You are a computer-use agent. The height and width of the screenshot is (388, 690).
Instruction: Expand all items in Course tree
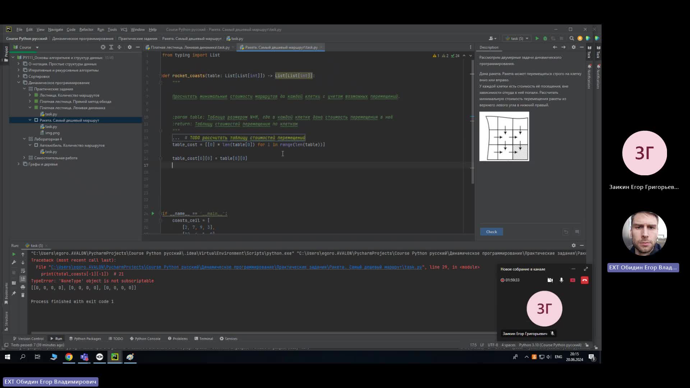[111, 47]
